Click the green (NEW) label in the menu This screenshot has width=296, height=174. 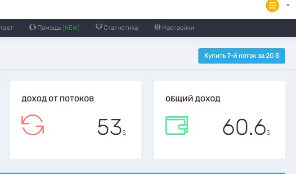71,27
